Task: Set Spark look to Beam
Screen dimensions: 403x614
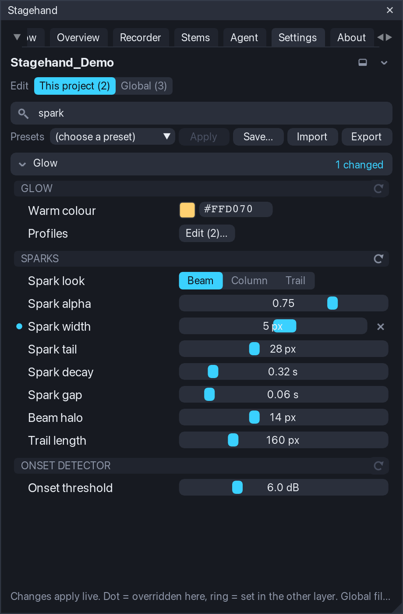Action: click(201, 281)
